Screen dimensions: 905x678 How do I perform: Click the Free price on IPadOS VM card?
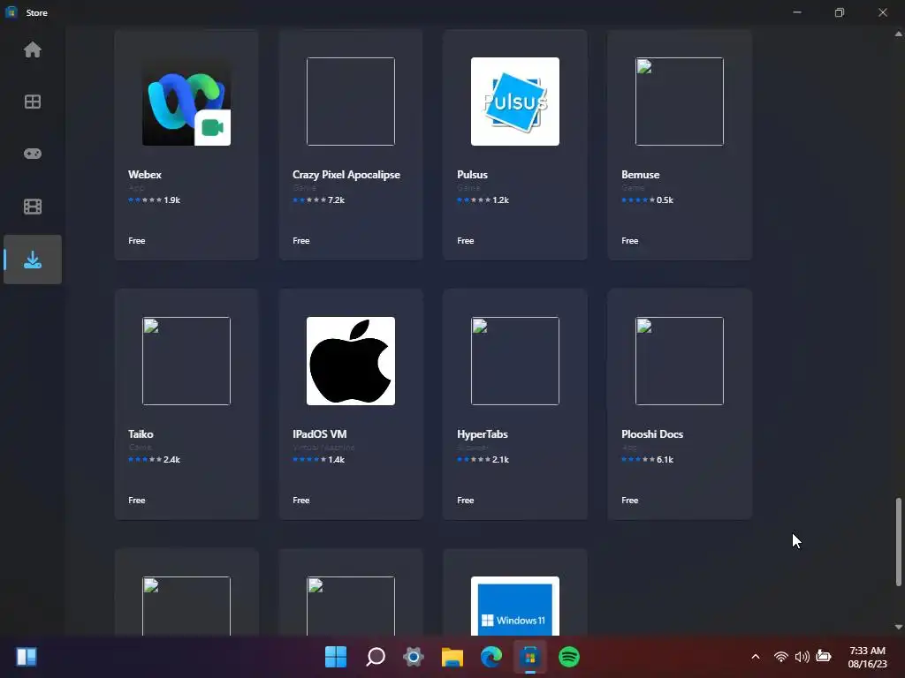point(300,501)
